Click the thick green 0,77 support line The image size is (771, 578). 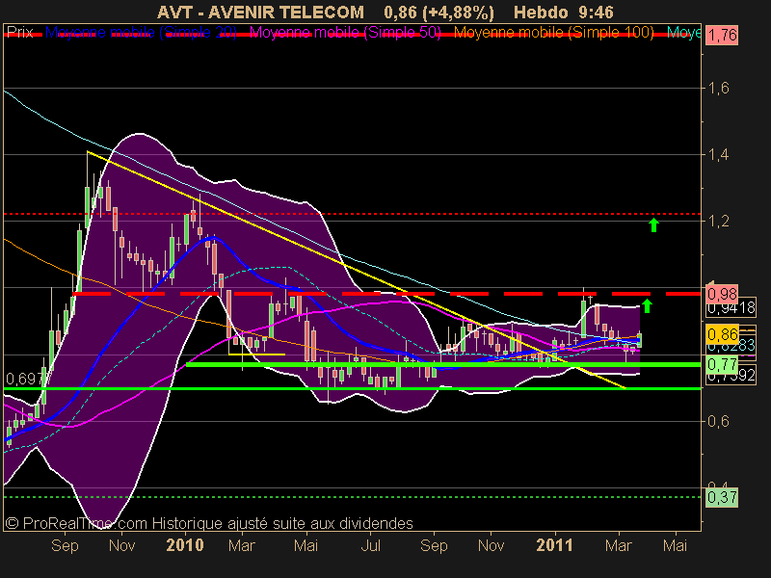coord(443,365)
